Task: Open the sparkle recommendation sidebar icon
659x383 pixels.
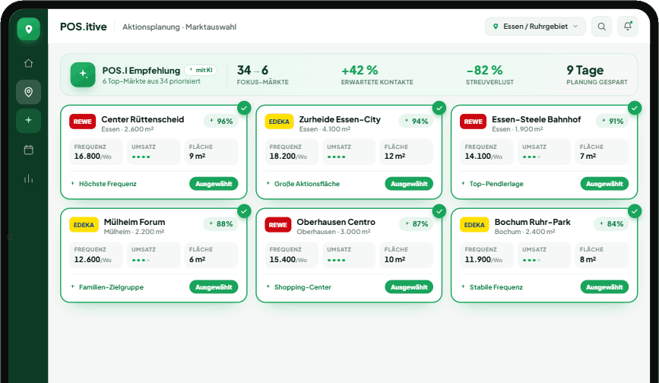Action: point(29,121)
